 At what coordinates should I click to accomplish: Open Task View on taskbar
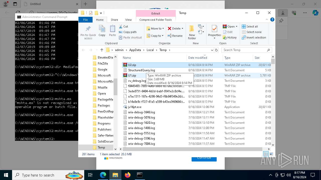coord(91,175)
